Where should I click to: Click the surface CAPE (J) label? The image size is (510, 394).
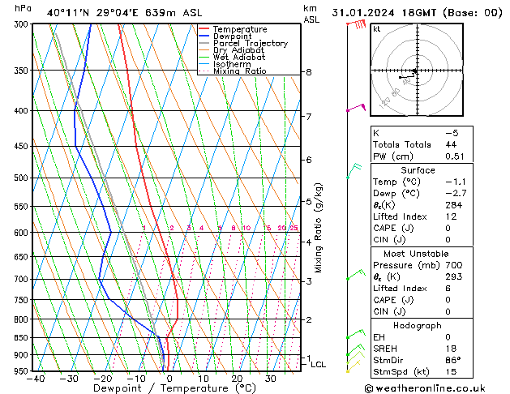pyautogui.click(x=393, y=228)
